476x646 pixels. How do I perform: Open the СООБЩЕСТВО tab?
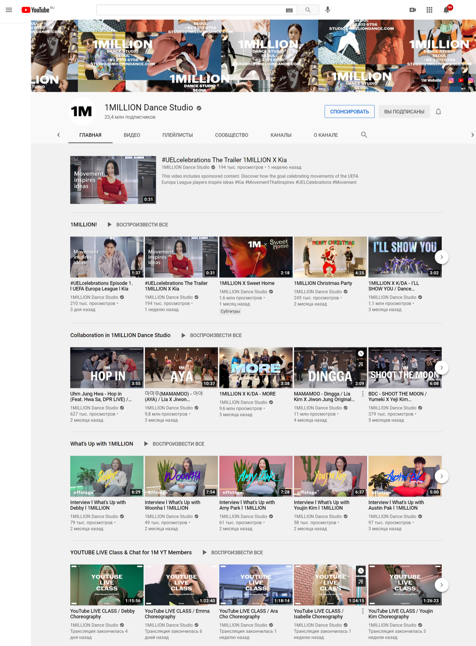click(x=231, y=135)
